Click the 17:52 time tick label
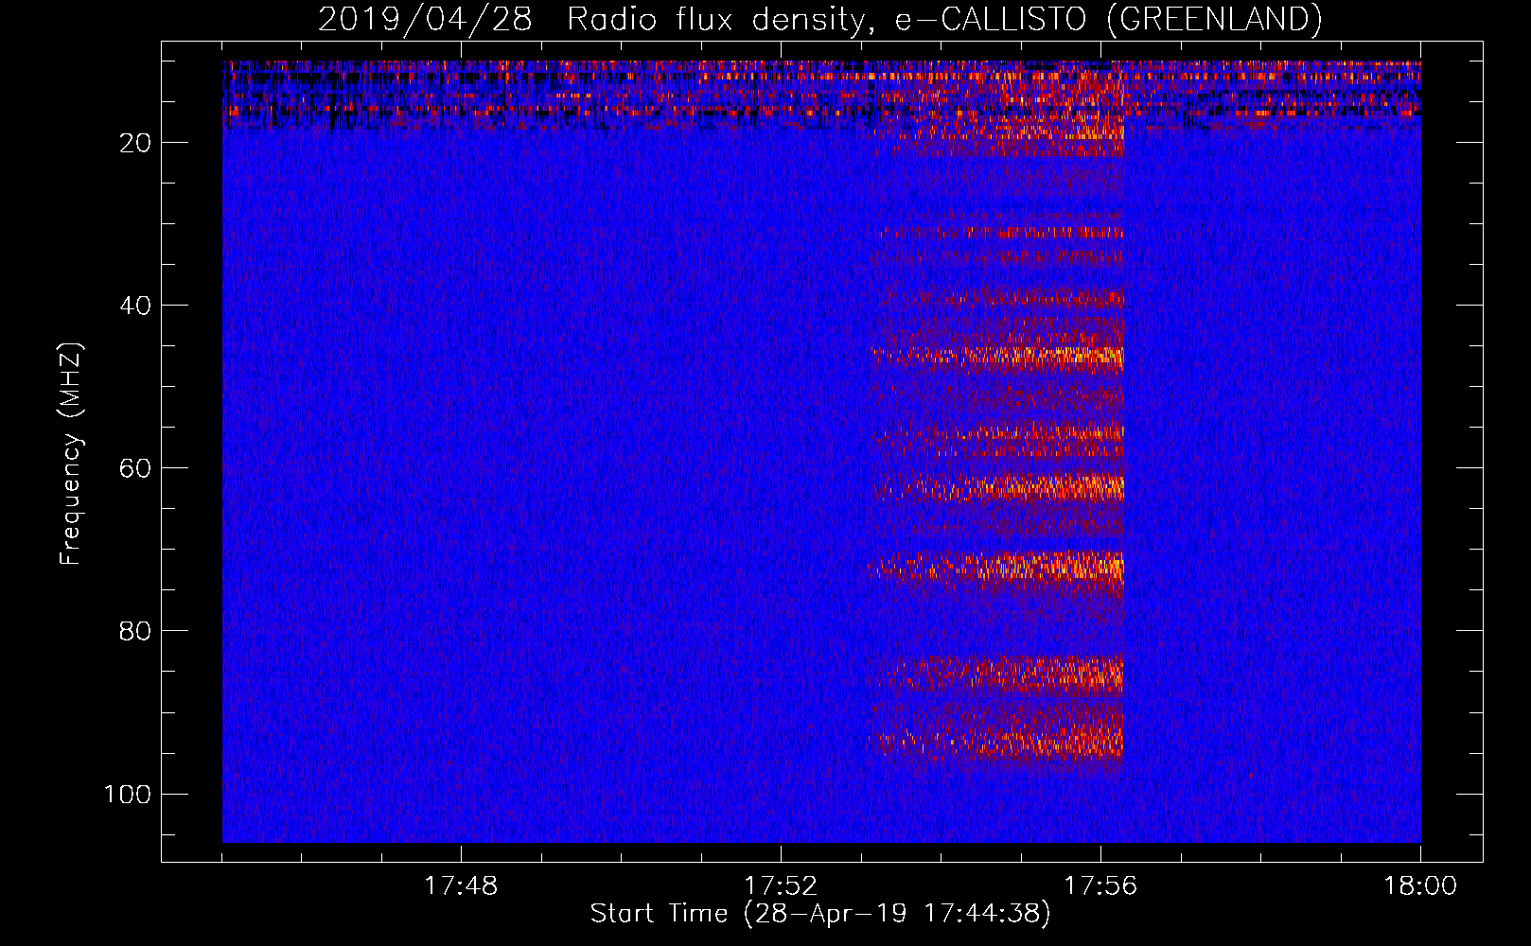The height and width of the screenshot is (946, 1531). 780,886
